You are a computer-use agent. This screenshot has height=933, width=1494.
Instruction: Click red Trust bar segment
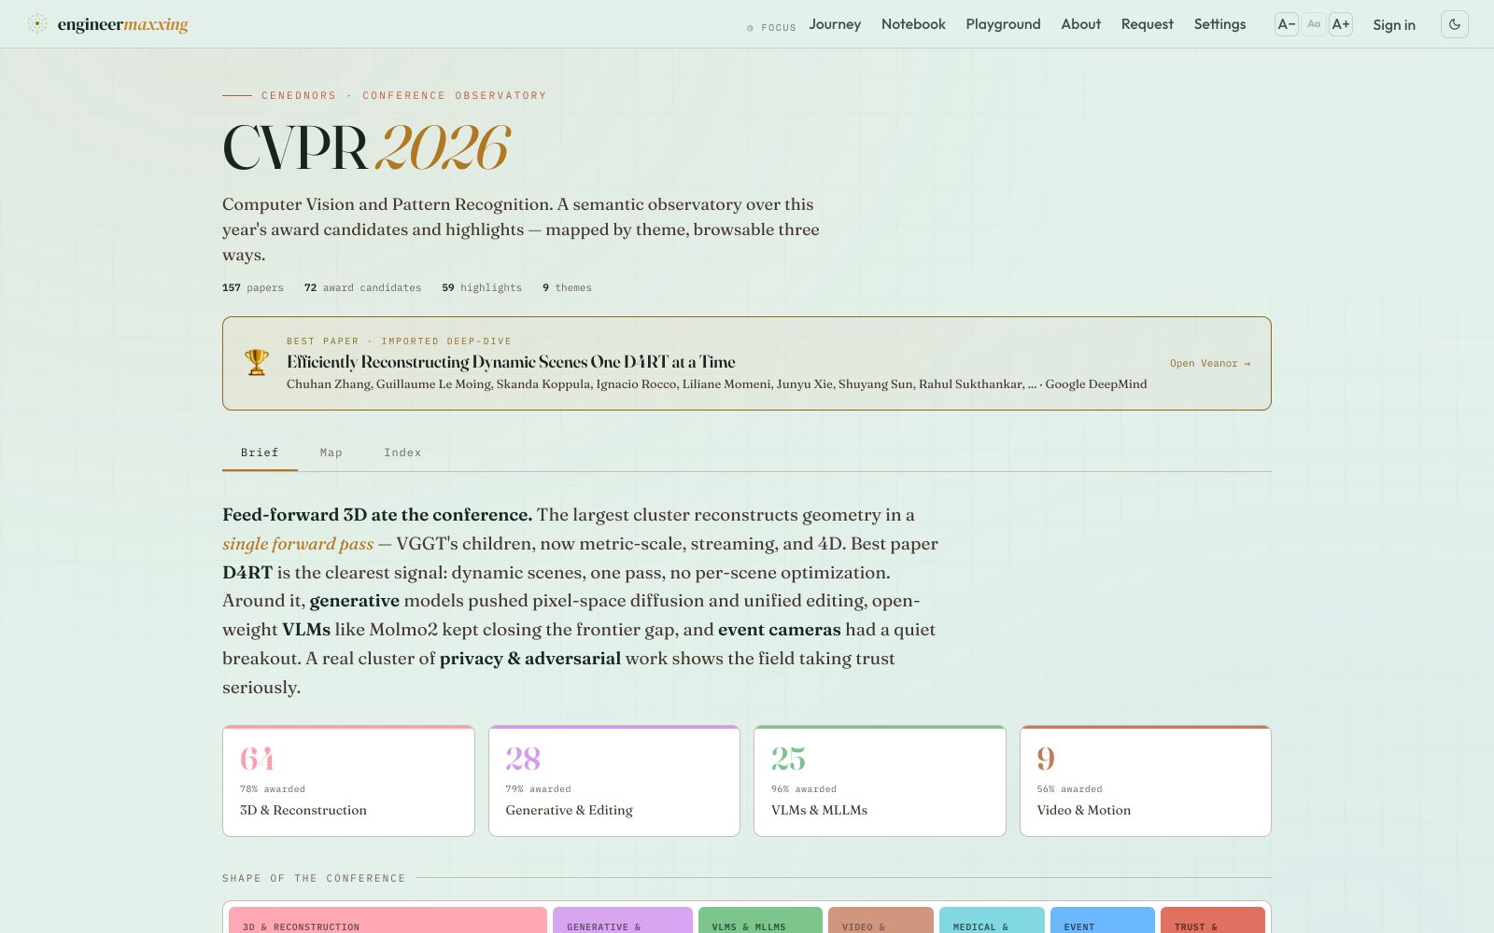point(1213,920)
